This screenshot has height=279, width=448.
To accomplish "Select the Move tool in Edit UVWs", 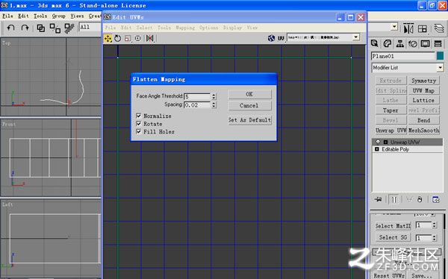I will [108, 38].
